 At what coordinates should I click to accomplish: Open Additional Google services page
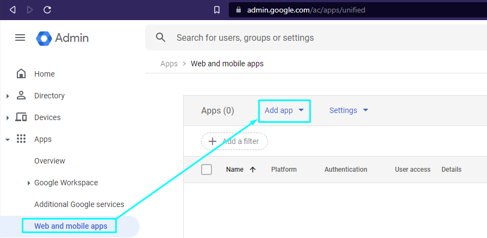[79, 204]
